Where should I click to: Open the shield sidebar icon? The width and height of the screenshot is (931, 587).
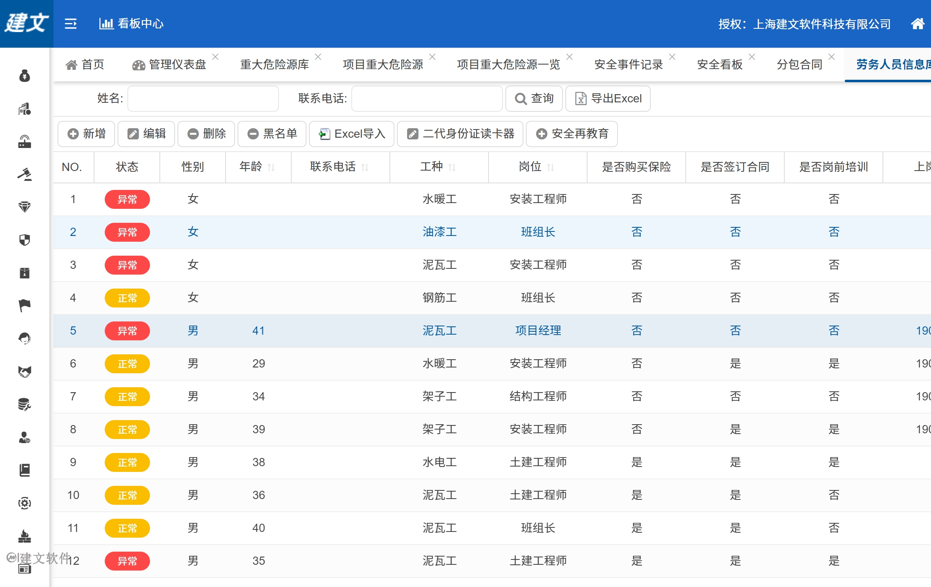[25, 240]
